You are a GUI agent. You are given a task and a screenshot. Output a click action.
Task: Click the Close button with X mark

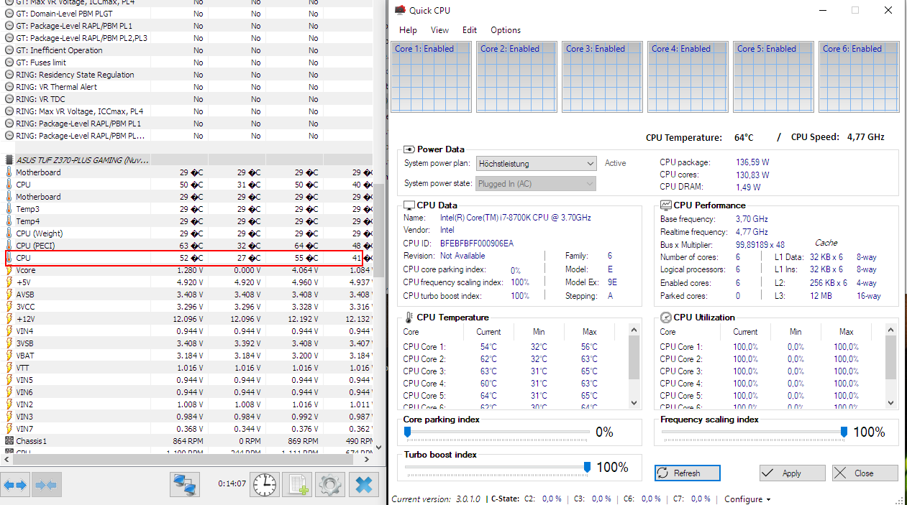pos(865,473)
